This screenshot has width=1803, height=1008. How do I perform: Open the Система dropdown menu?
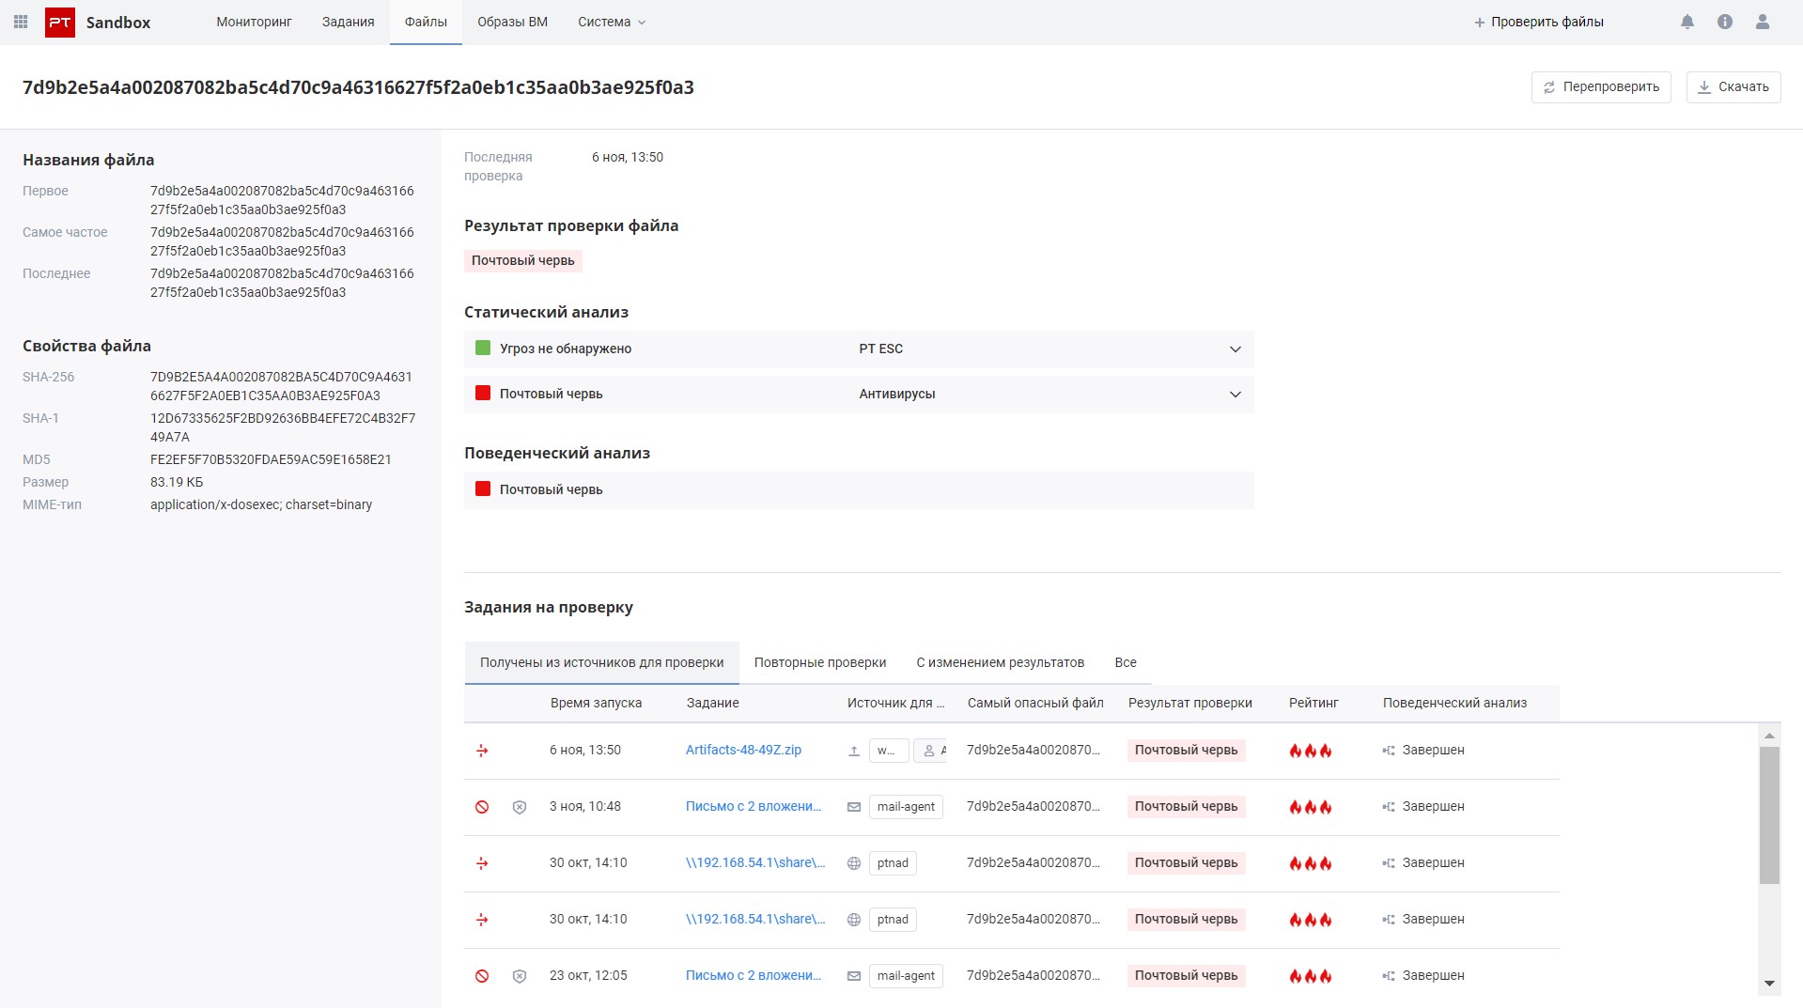(612, 22)
